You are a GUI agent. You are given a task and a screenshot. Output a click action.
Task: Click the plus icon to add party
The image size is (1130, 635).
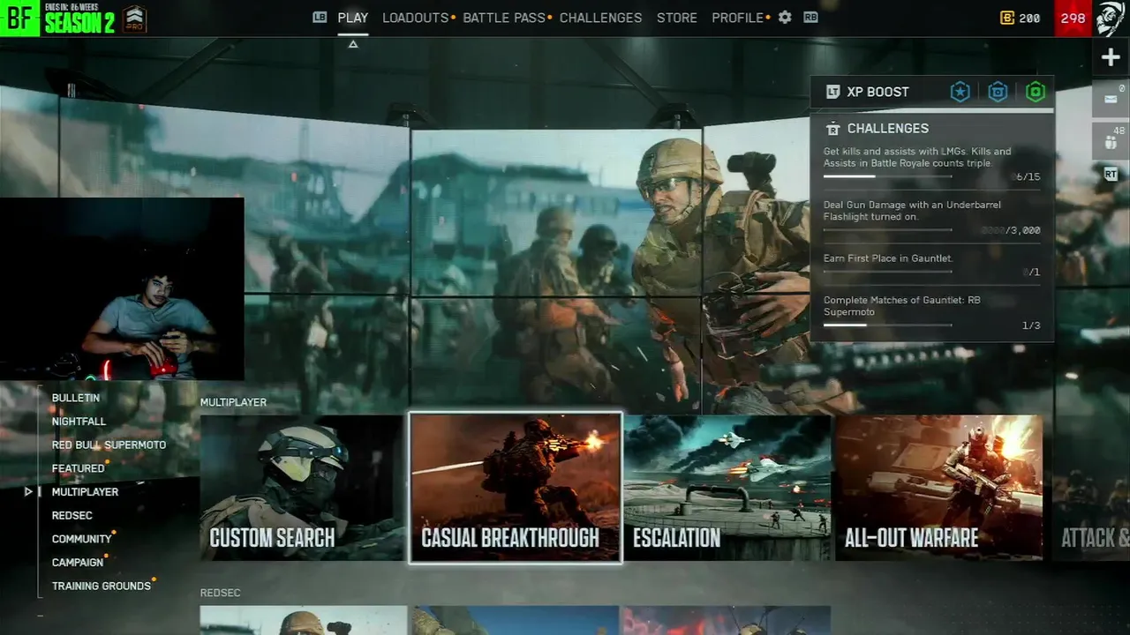click(1111, 58)
